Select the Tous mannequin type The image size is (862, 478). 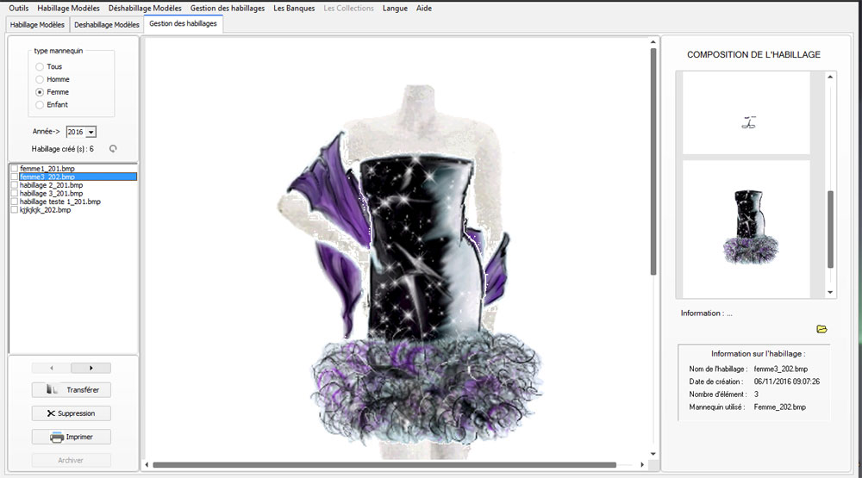40,66
